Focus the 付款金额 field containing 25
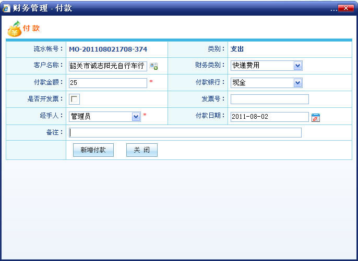Screen dimensions: 358x261 [x=108, y=83]
